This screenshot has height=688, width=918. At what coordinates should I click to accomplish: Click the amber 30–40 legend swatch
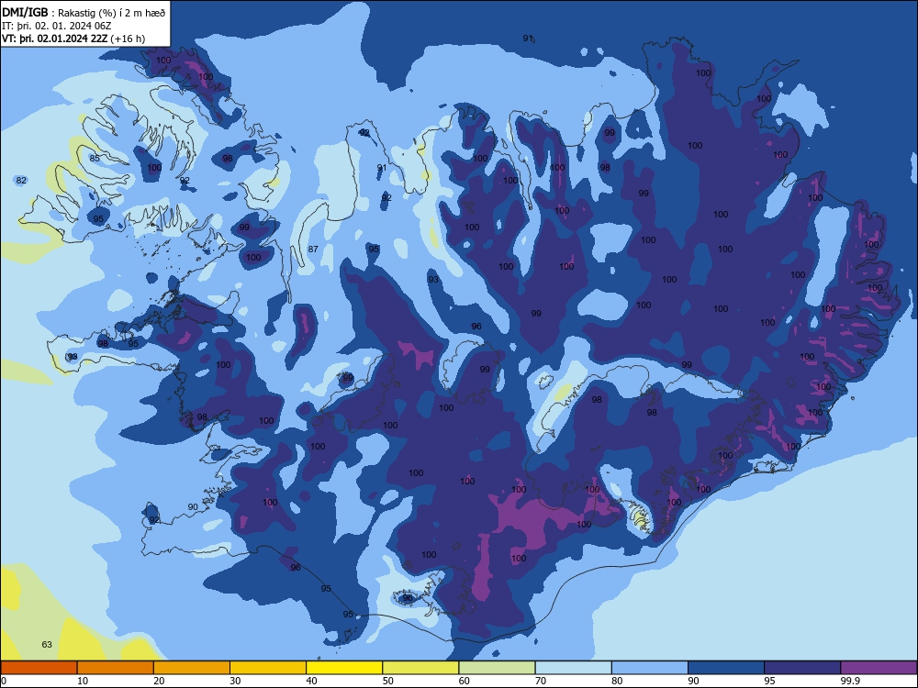[x=268, y=668]
